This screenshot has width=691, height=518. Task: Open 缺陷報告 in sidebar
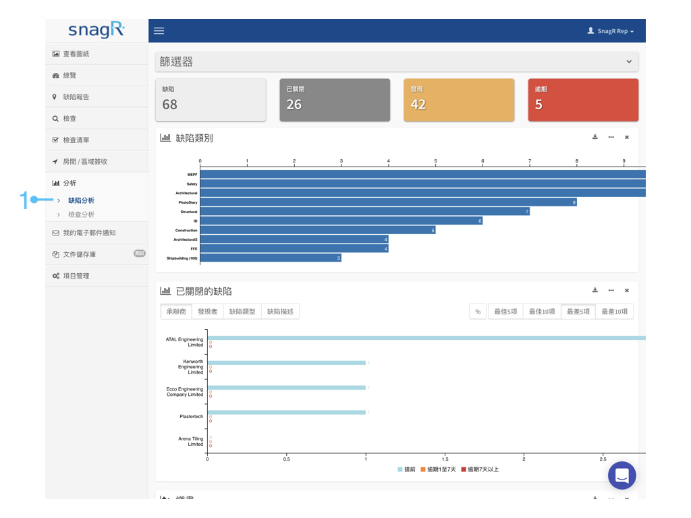(96, 97)
